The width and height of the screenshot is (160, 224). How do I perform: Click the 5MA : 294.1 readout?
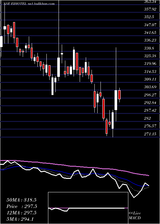[20, 219]
